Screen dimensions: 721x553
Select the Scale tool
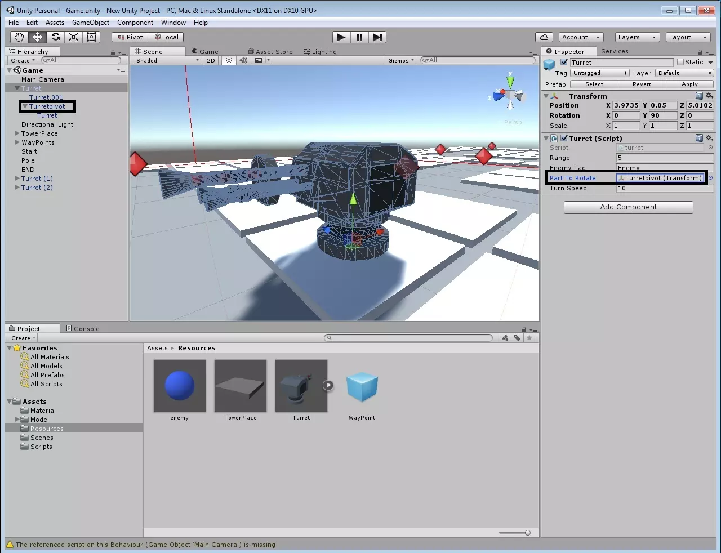coord(73,37)
